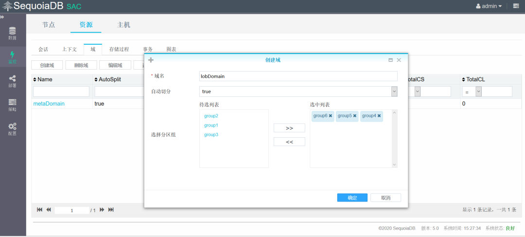Click the Name column filter box
525x237 pixels.
pyautogui.click(x=61, y=91)
